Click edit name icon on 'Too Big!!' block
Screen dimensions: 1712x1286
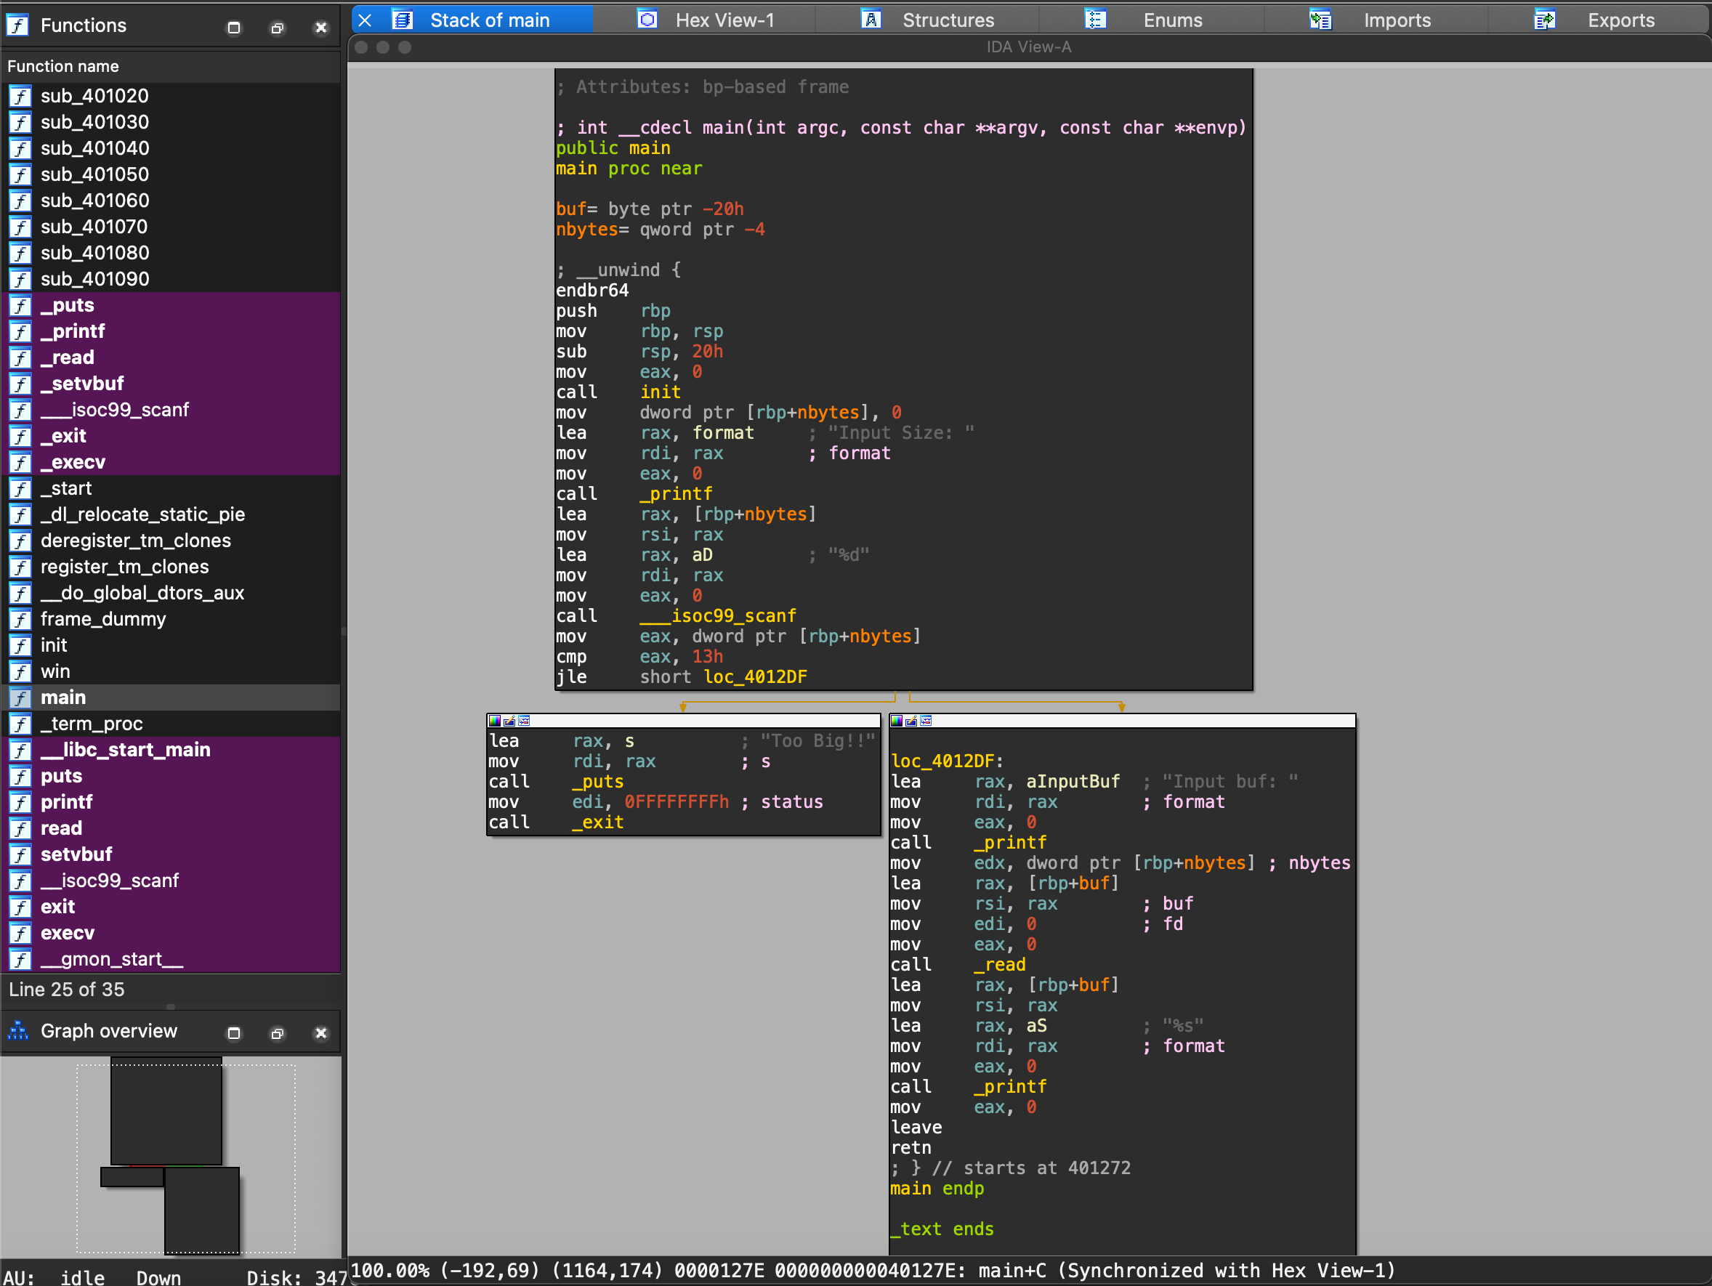click(x=509, y=720)
